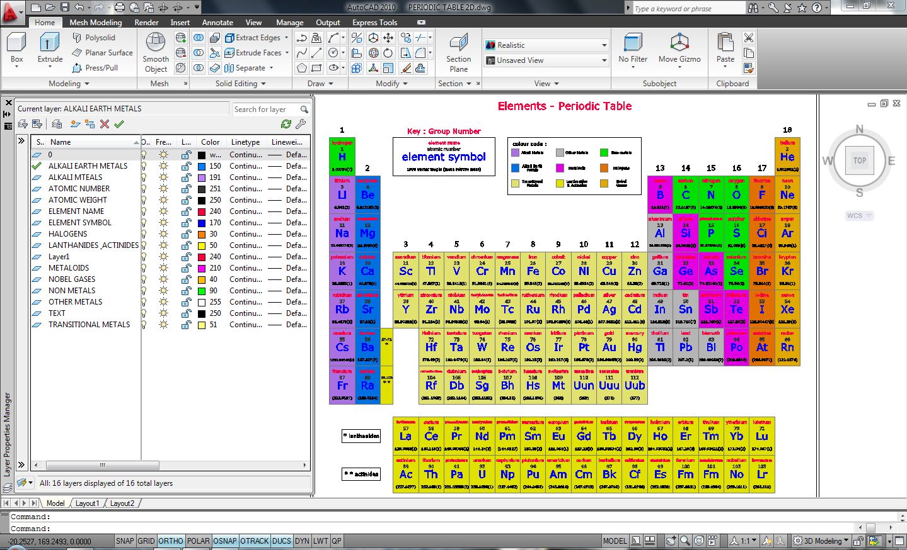Toggle the freeze sun icon for TEXT layer
Viewport: 907px width, 550px height.
point(164,313)
